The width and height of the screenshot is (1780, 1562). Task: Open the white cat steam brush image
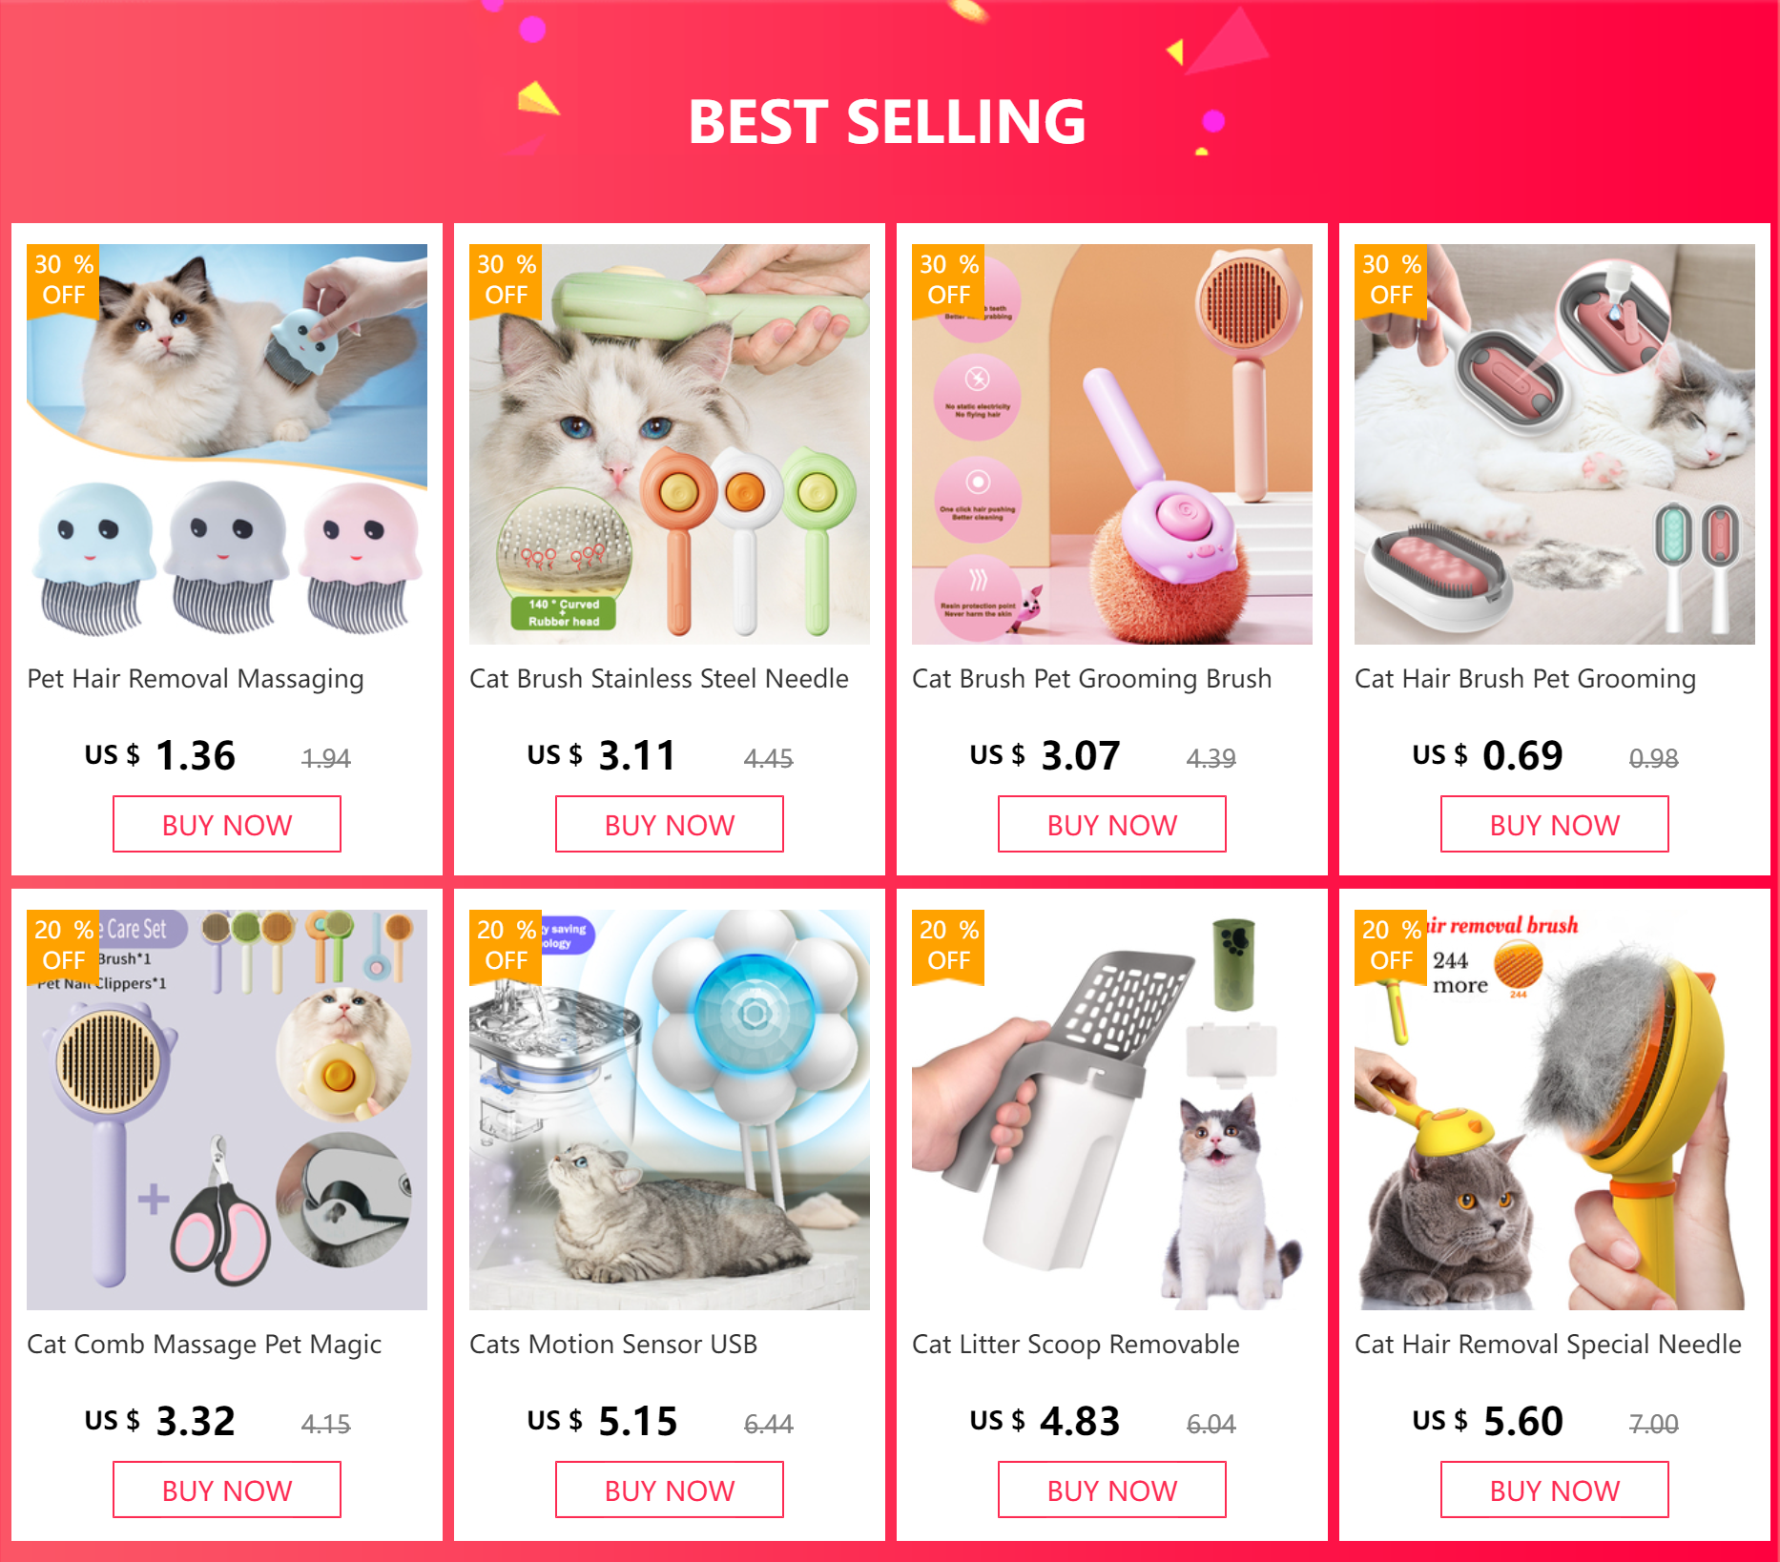1555,444
